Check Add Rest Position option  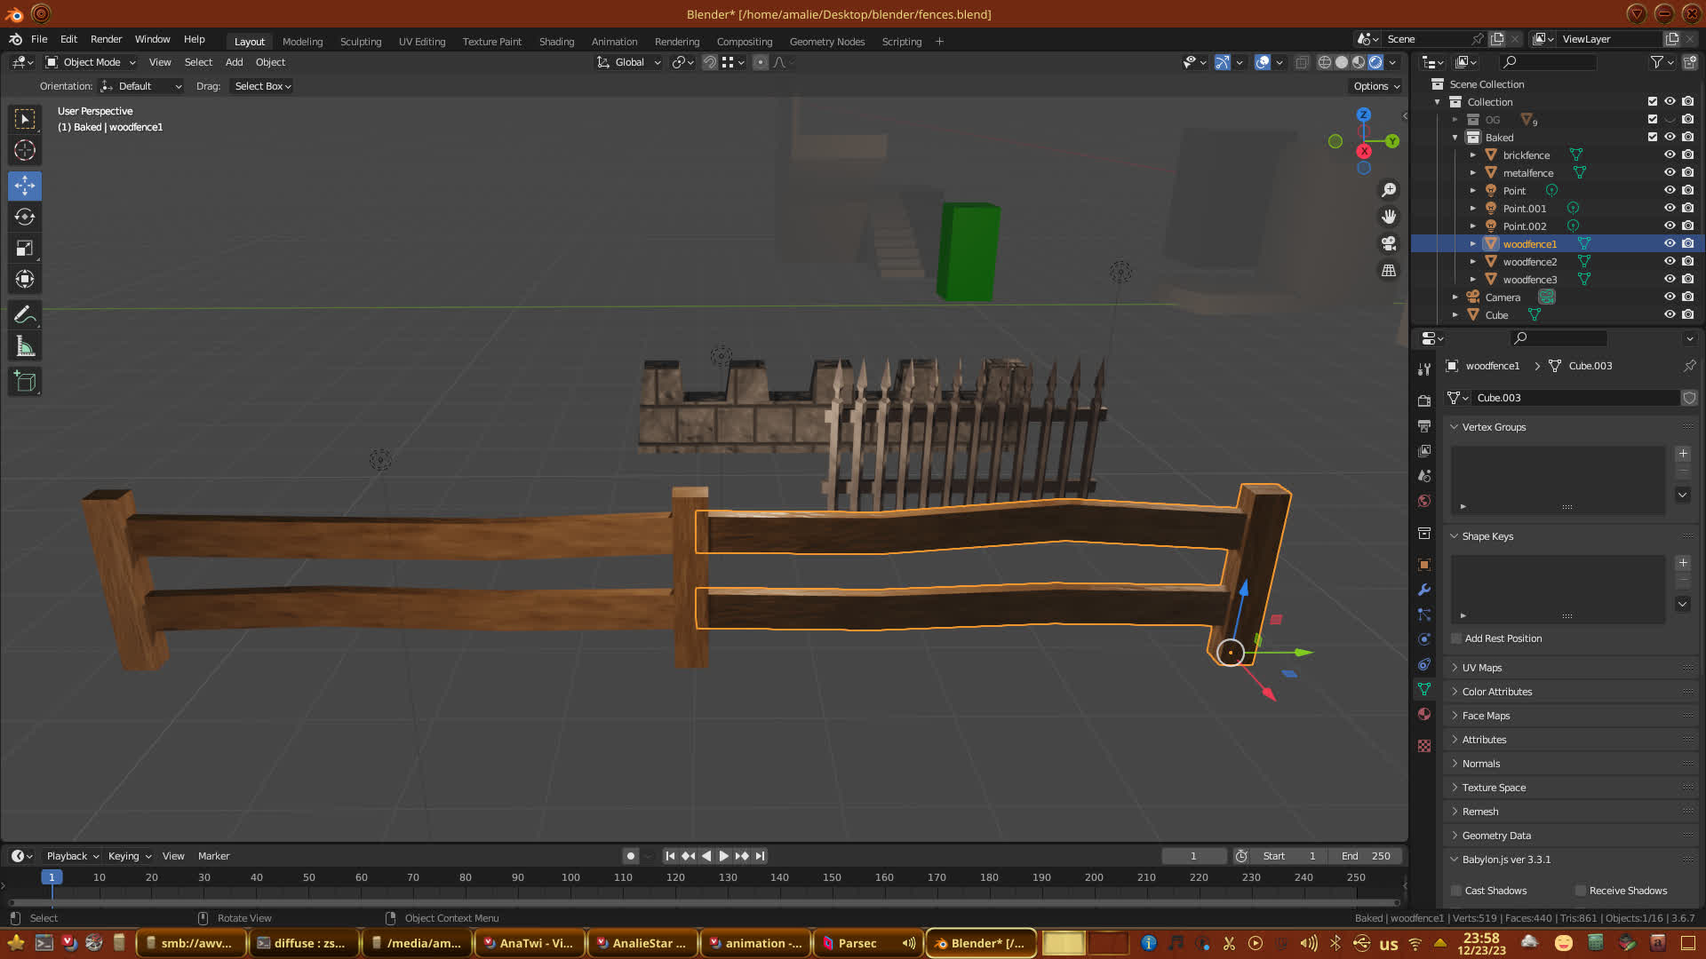[1456, 638]
